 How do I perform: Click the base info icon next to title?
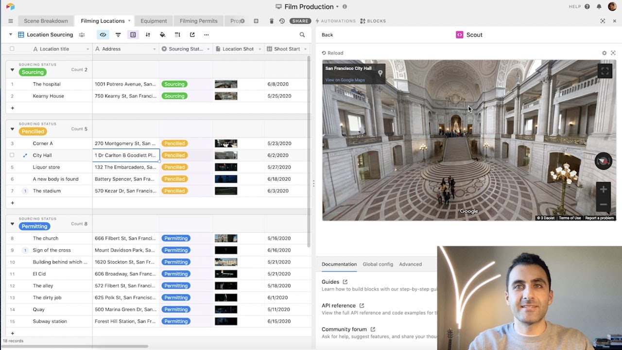click(x=345, y=7)
